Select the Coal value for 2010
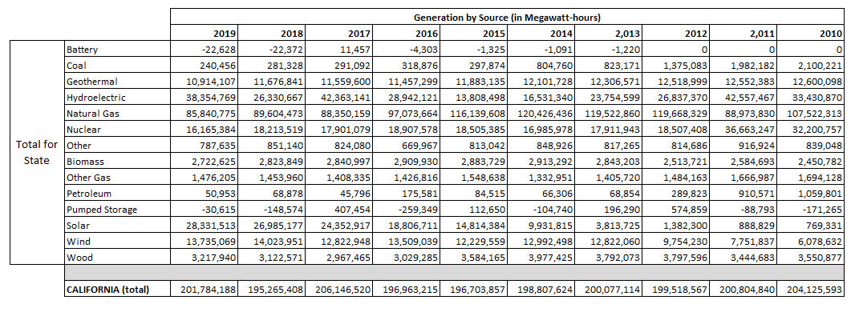 810,66
